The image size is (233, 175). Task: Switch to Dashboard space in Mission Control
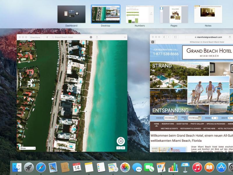(71, 14)
